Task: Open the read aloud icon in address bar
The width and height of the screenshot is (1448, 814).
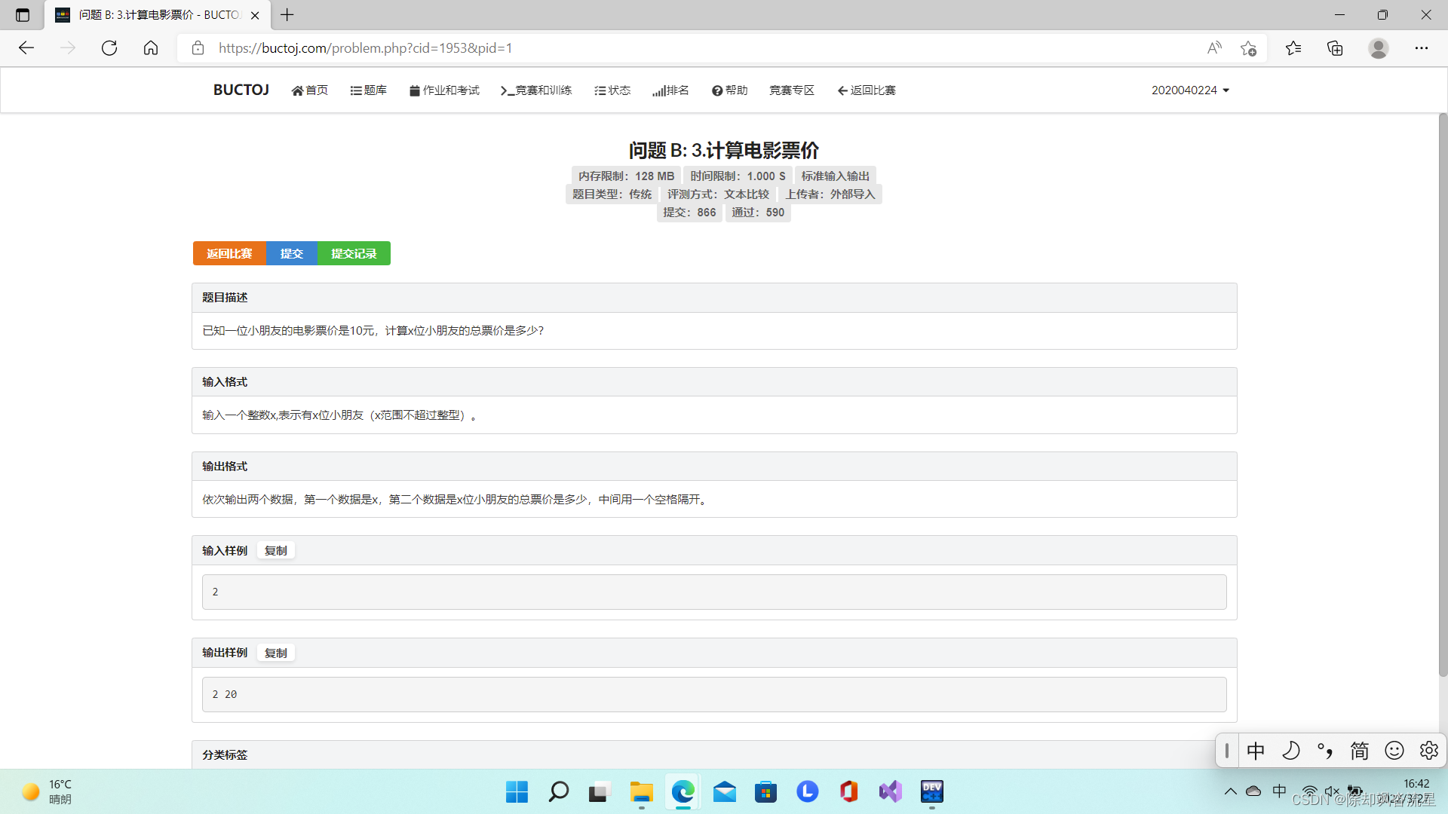Action: [x=1214, y=48]
